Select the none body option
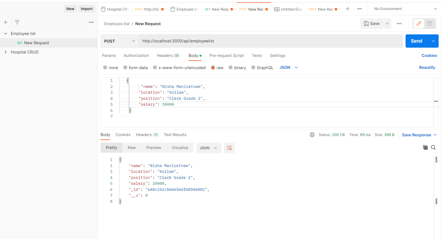The height and width of the screenshot is (239, 441). pyautogui.click(x=106, y=67)
